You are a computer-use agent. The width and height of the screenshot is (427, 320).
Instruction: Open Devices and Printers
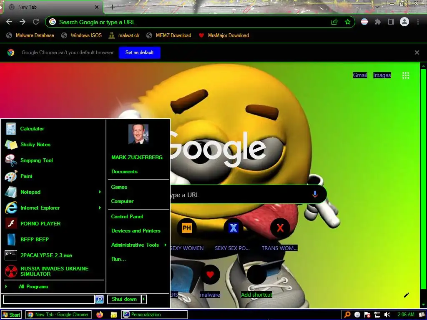click(136, 231)
